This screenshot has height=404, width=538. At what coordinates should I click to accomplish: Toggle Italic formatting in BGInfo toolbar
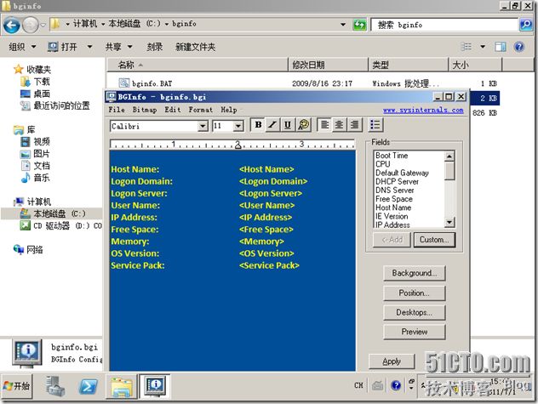(272, 125)
